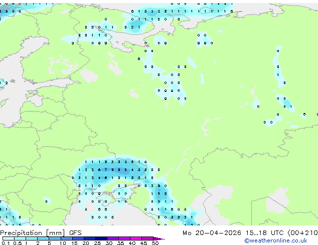The height and width of the screenshot is (245, 318).
Task: Click the 5–10 mm legend swatch
Action: pyautogui.click(x=55, y=238)
